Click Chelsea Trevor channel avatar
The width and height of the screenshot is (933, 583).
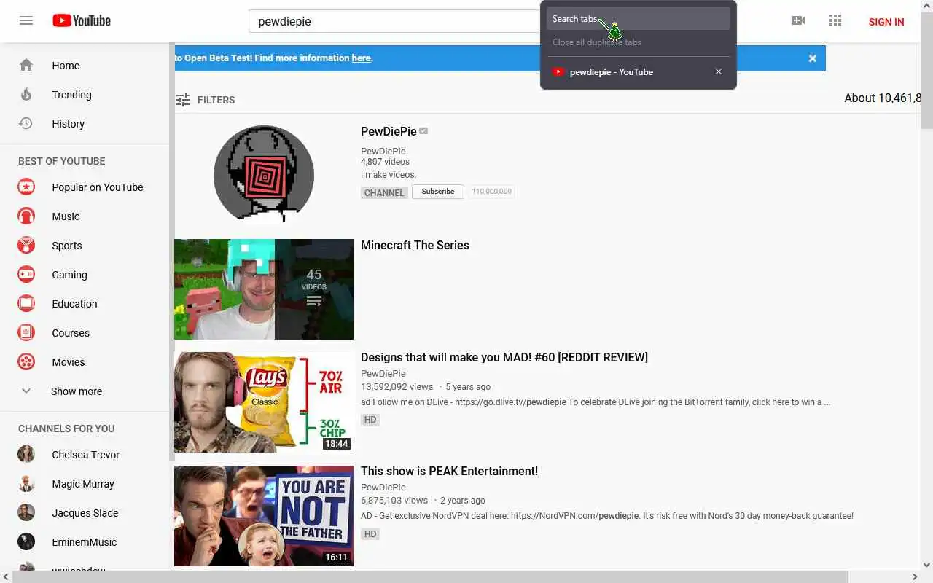pyautogui.click(x=26, y=454)
